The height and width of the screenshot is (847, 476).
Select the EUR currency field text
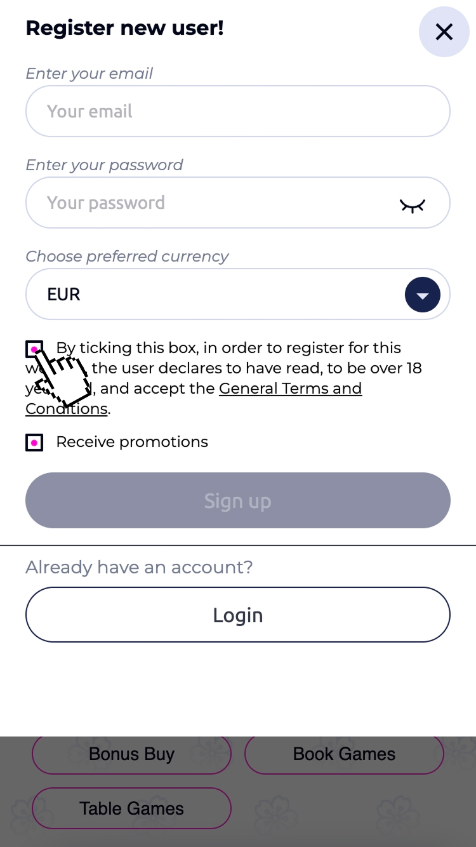64,295
